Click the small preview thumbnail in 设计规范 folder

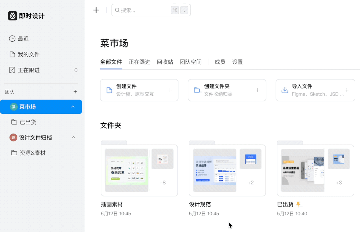point(250,159)
